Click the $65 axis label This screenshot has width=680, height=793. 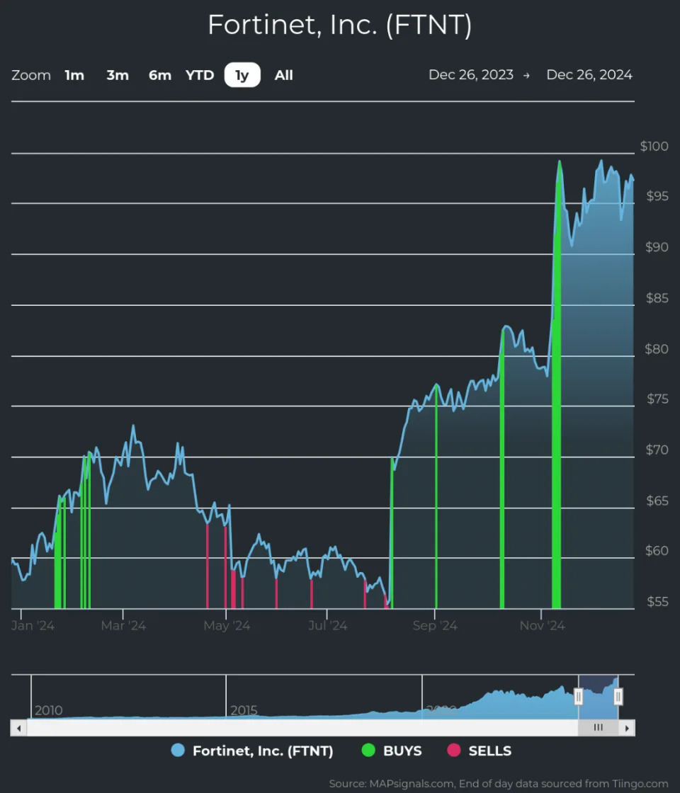point(657,501)
